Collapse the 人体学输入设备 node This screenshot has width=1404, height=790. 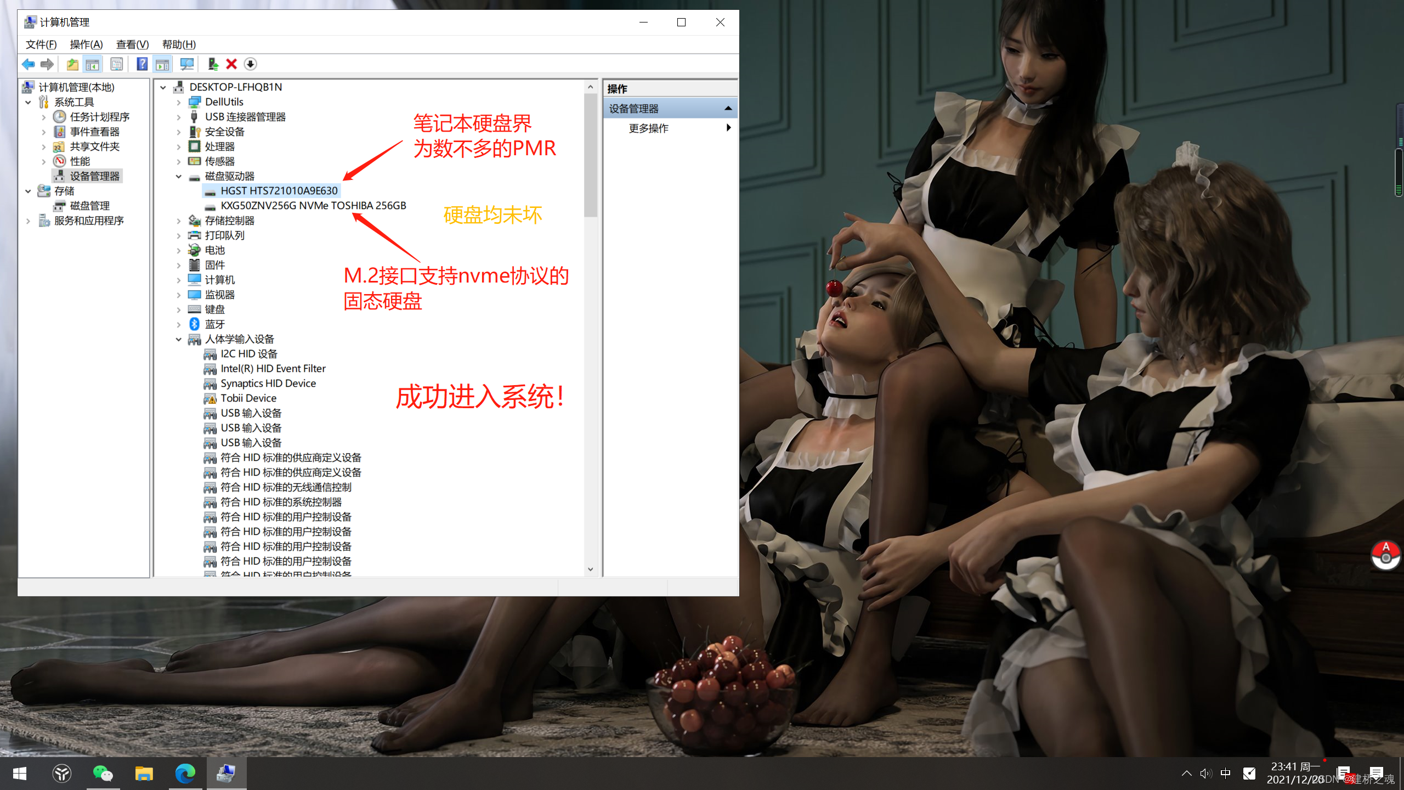click(x=178, y=339)
